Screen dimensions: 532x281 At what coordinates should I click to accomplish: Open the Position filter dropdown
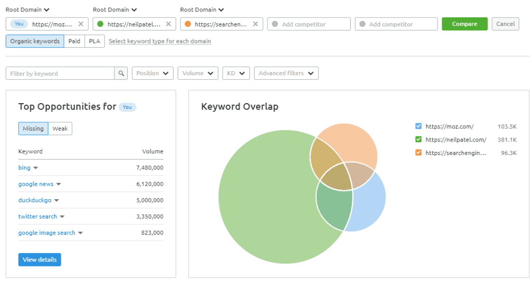(153, 73)
